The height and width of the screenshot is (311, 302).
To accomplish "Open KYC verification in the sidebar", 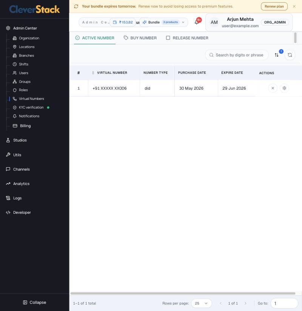I will [x=28, y=107].
